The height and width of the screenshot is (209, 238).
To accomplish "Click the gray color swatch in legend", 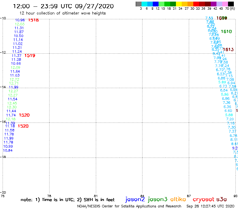I will pos(139,4).
